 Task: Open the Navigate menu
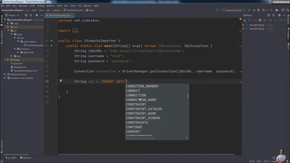pos(23,6)
